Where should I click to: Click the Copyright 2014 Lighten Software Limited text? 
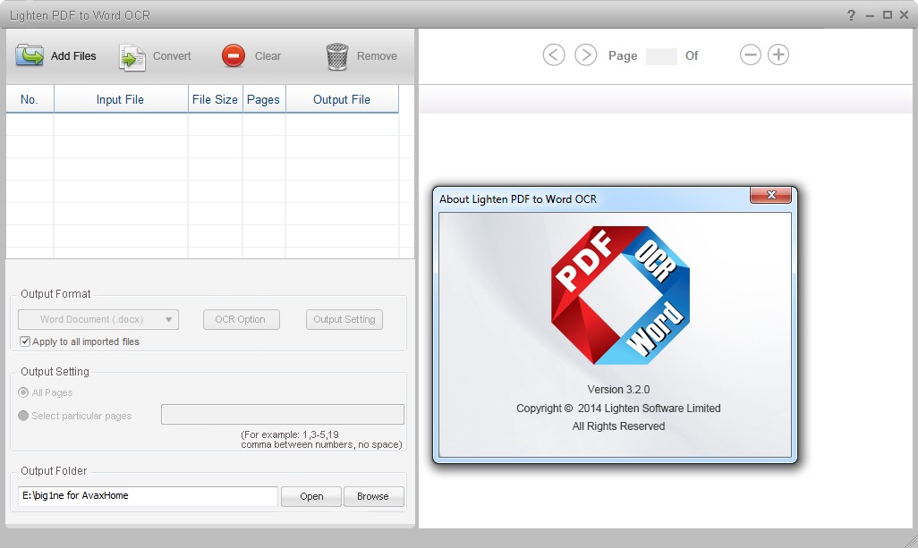[x=618, y=409]
